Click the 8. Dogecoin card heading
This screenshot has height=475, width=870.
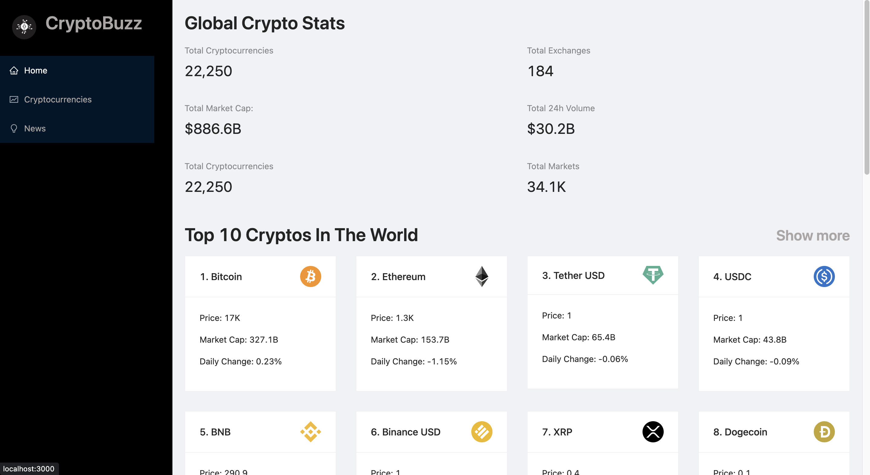click(x=740, y=432)
